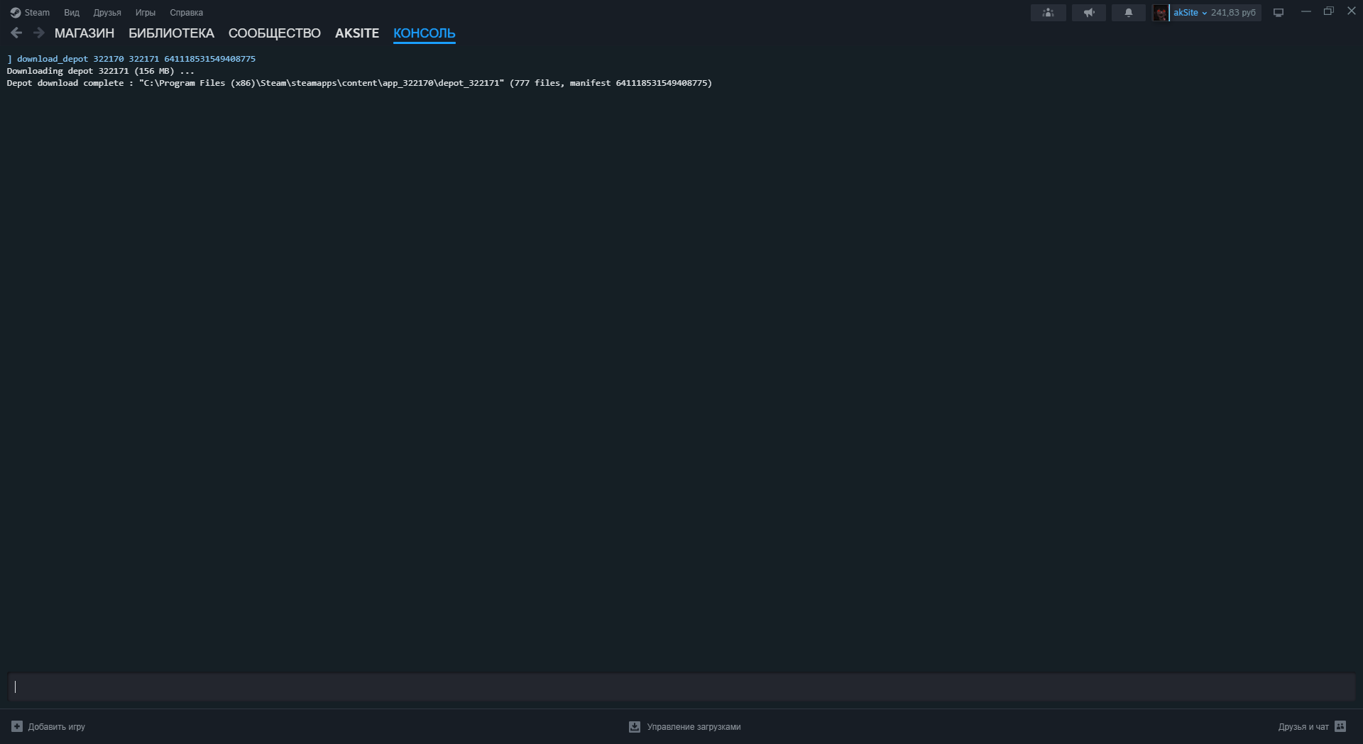
Task: Click the Steam logo icon in the menu bar
Action: point(16,13)
